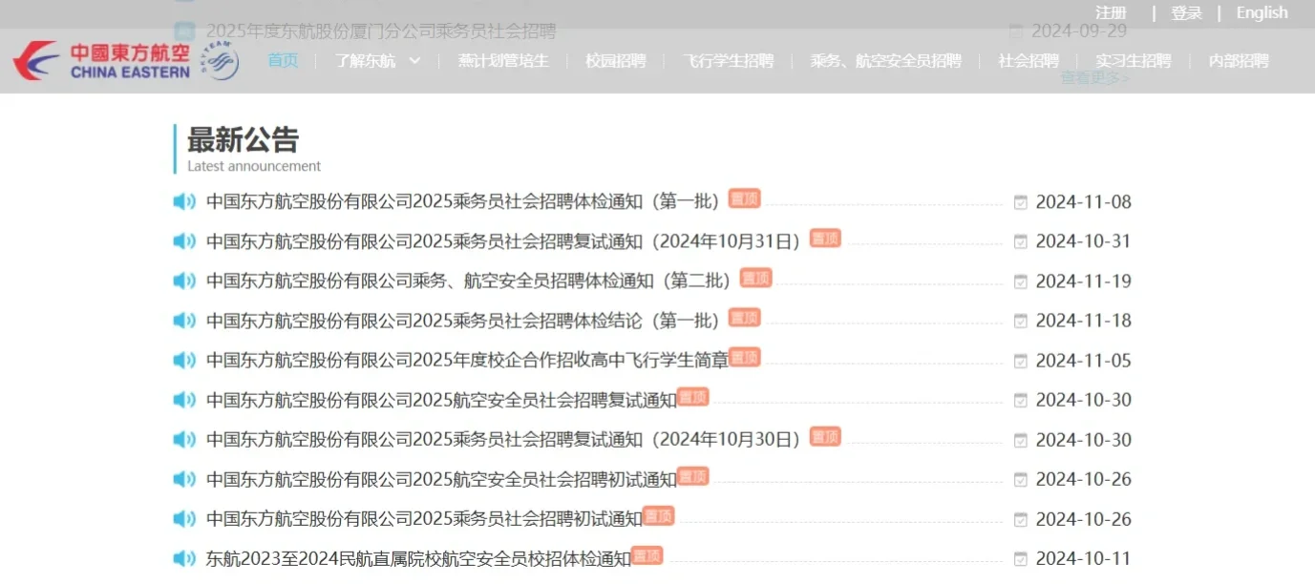1315x584 pixels.
Task: Click the 置顶 badge on the 高中飞行学生简章 announcement
Action: pyautogui.click(x=744, y=357)
